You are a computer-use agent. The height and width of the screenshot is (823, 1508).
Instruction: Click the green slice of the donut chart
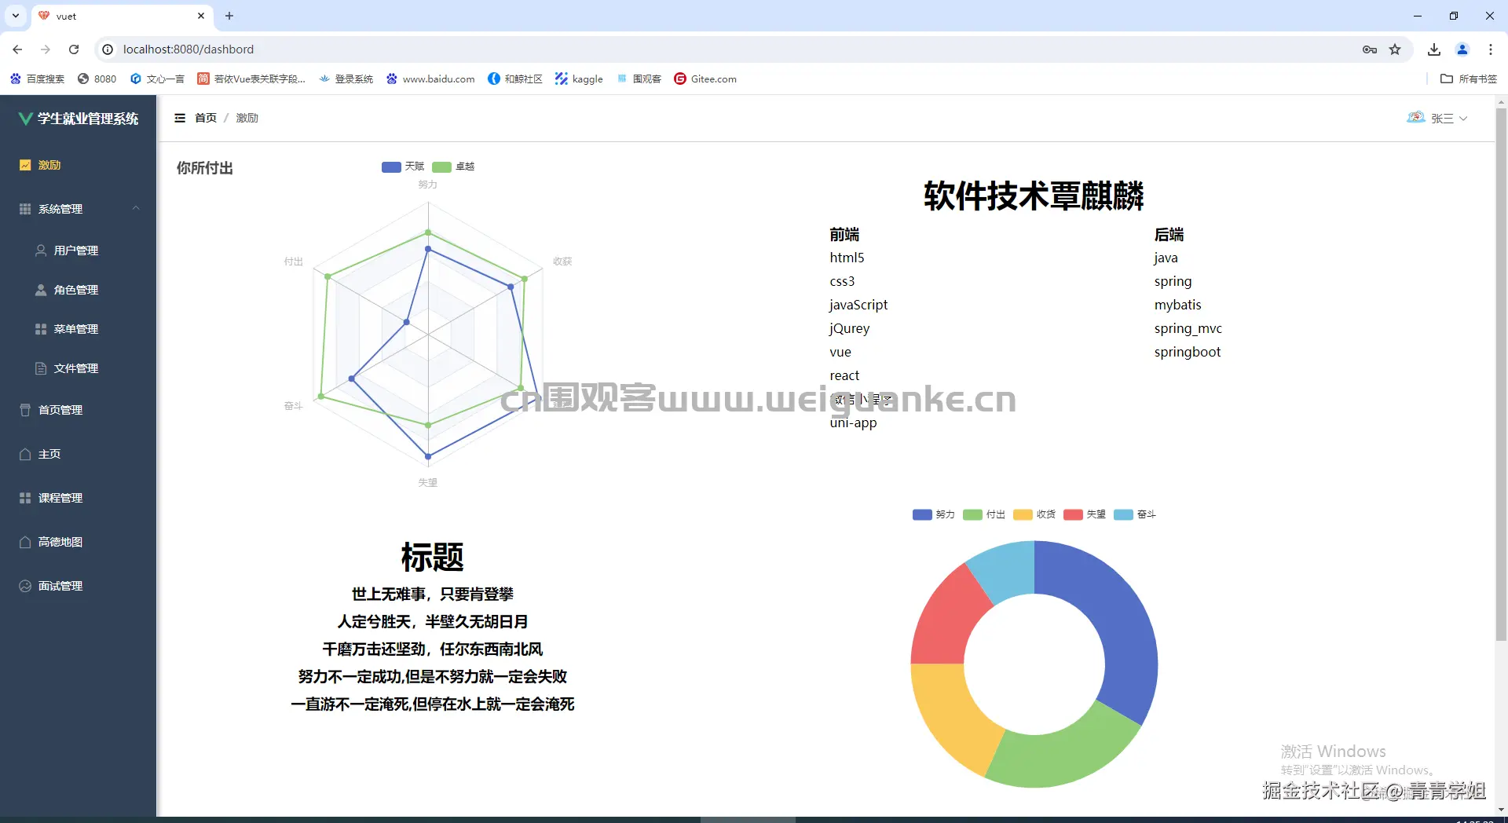coord(1060,758)
